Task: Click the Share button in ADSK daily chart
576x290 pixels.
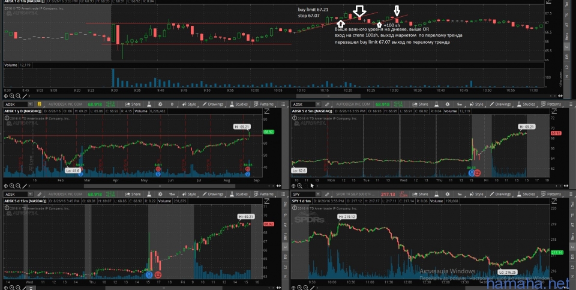Action: (133, 104)
